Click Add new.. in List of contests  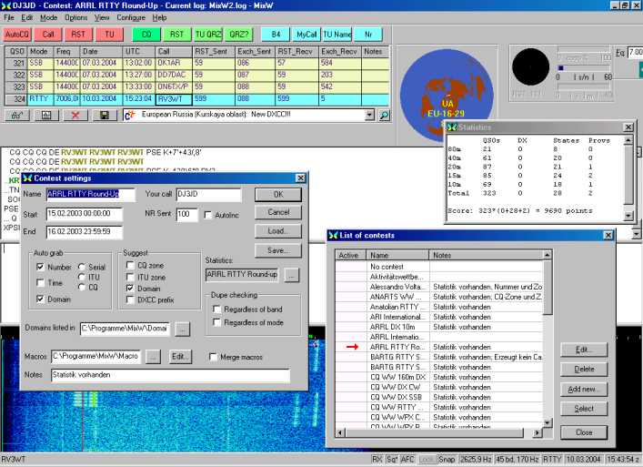click(x=584, y=389)
